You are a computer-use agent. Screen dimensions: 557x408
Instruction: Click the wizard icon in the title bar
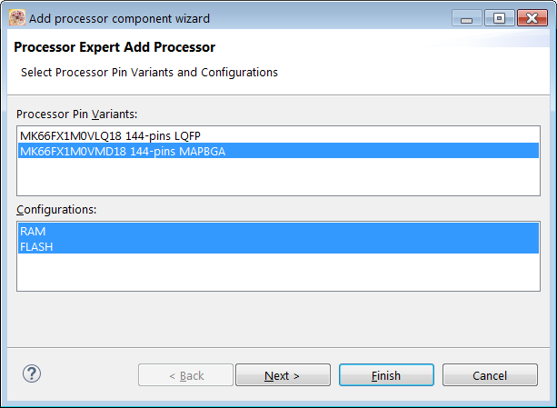coord(16,17)
